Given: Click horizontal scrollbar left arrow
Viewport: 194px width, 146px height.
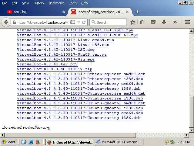Looking at the screenshot, I should pyautogui.click(x=2, y=135).
